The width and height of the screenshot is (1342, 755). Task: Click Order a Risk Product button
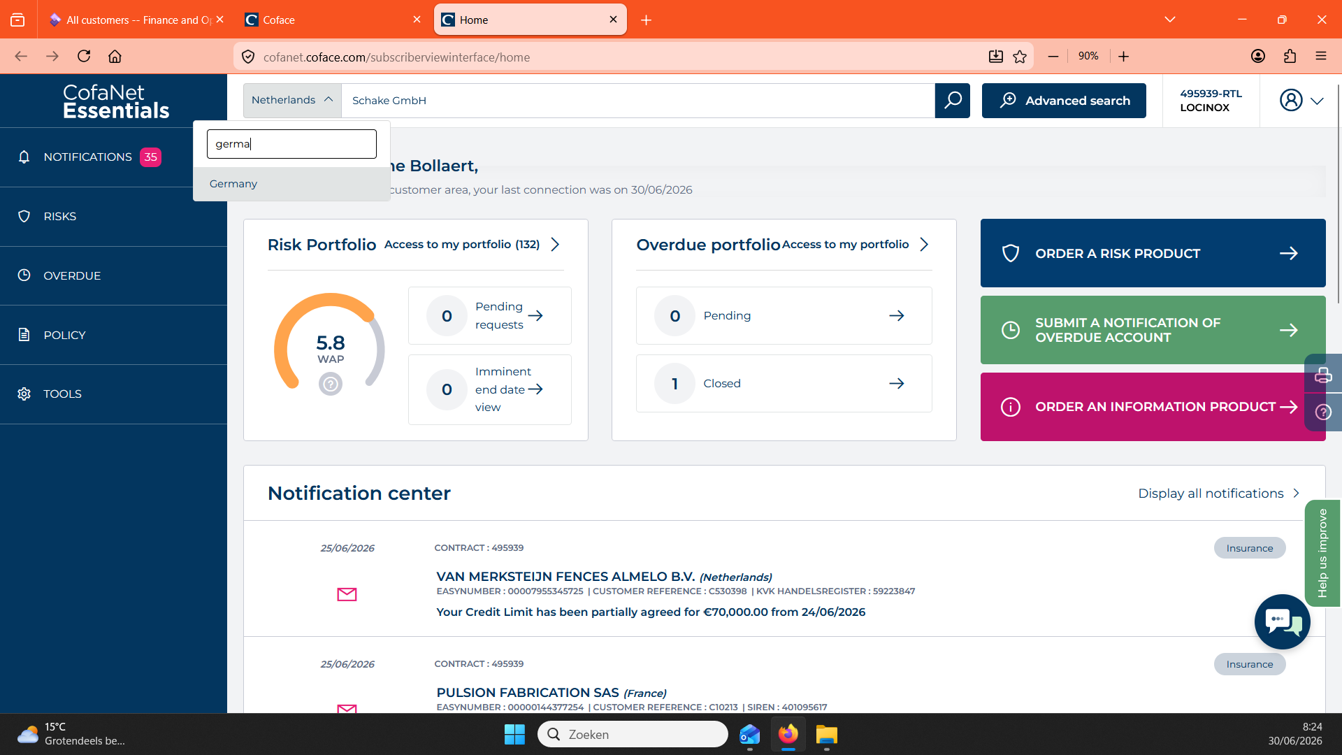tap(1153, 253)
